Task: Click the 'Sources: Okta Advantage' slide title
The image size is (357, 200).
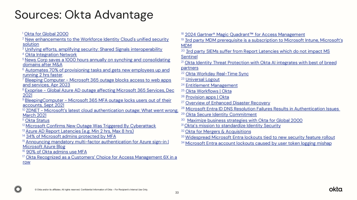Action: click(x=84, y=15)
